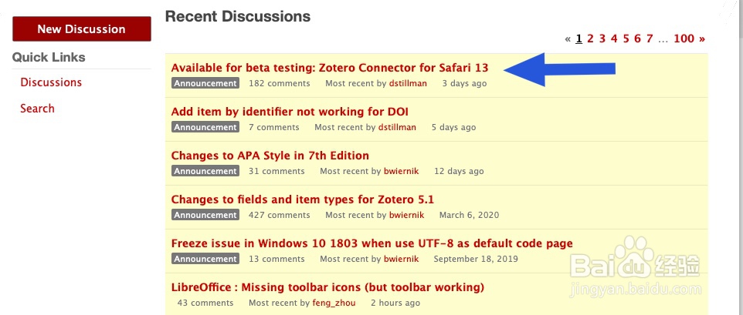Jump to page 2 of discussions
Viewport: 743px width, 315px height.
click(590, 39)
